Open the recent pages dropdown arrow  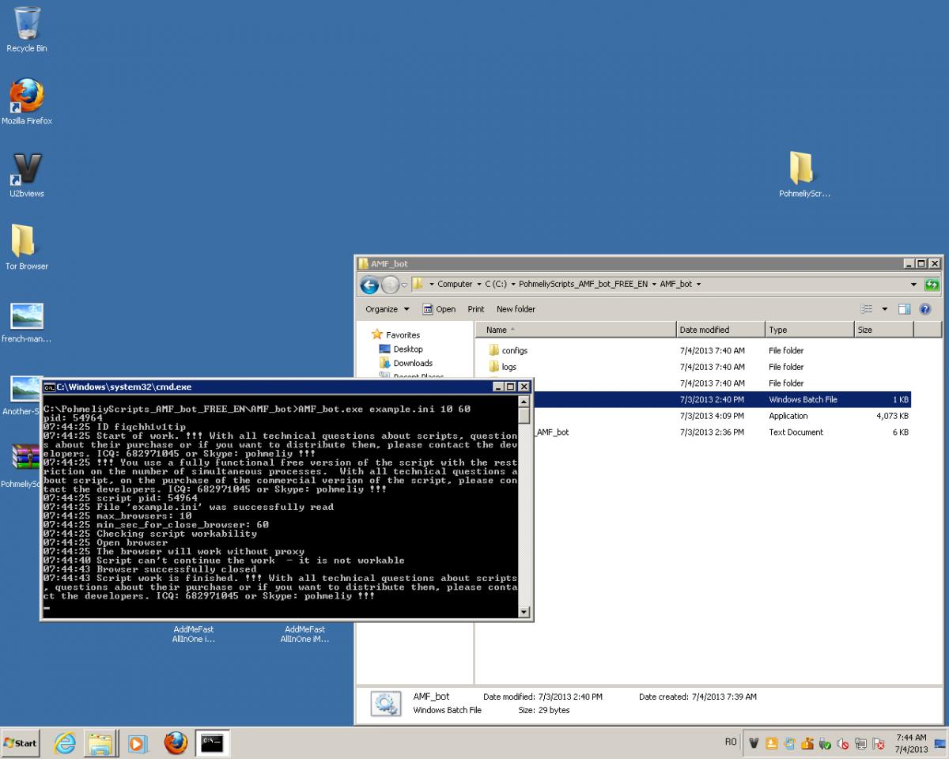point(404,285)
